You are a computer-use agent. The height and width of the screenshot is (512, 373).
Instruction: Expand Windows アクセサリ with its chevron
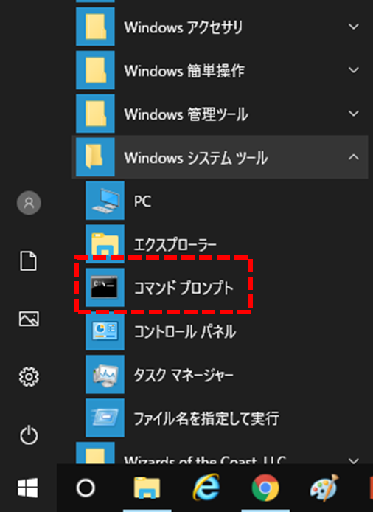(x=354, y=27)
